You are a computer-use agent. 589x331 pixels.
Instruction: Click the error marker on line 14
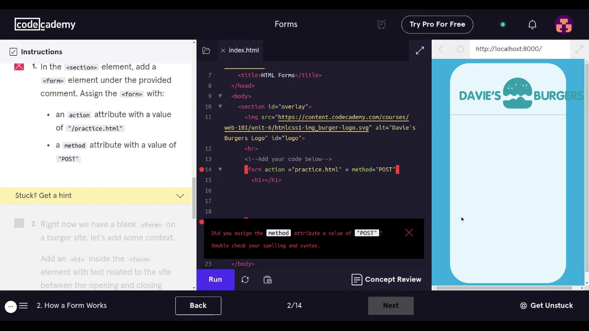[x=202, y=170]
